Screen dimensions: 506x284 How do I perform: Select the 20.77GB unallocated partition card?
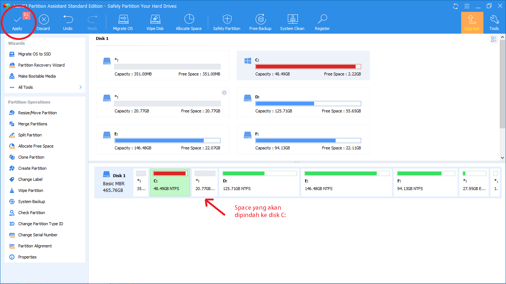tap(163, 102)
